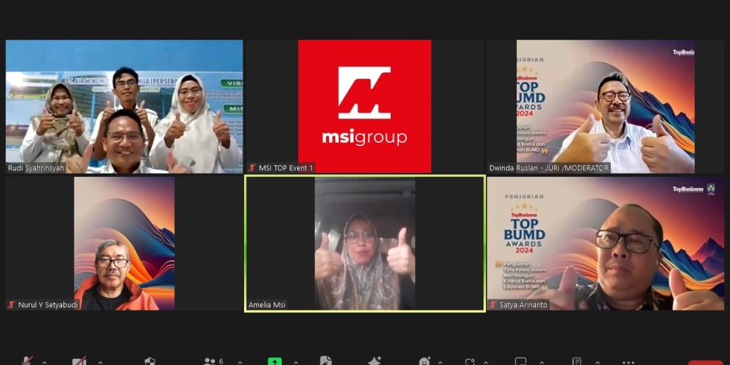Click muted mic icon beside Nurul Y Setyabudi
This screenshot has height=365, width=730.
(12, 305)
